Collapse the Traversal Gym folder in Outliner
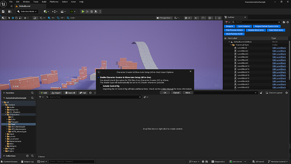Image resolution: width=291 pixels, height=164 pixels. tap(231, 45)
